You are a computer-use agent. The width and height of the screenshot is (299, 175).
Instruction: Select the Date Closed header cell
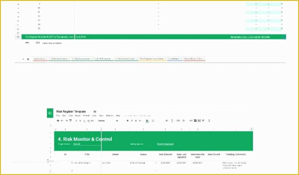click(214, 154)
